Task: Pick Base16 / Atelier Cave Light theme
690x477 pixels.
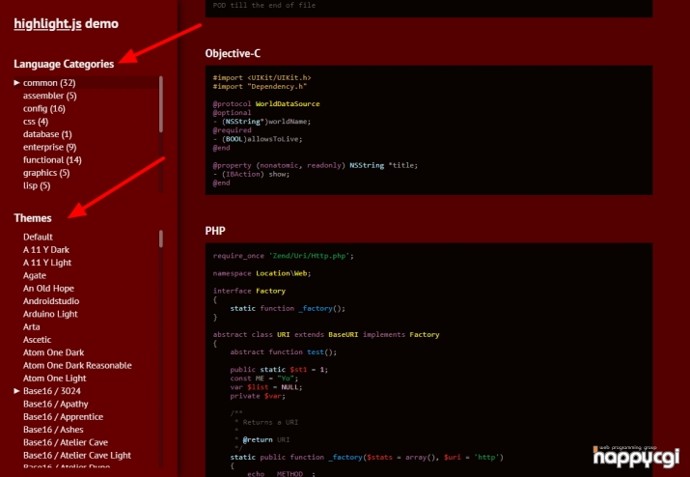Action: pos(77,456)
